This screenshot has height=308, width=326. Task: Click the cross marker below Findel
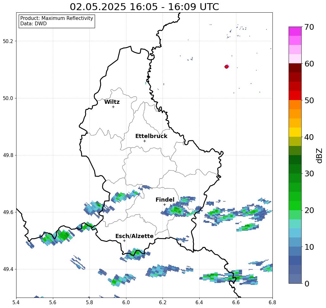click(164, 204)
